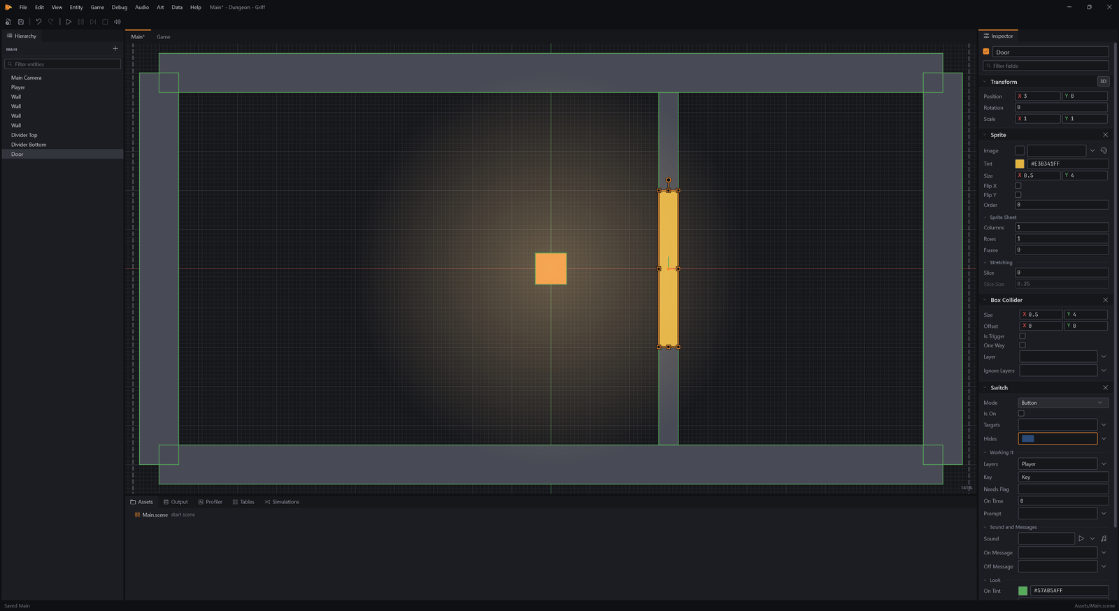Start the game with the play button

point(69,22)
